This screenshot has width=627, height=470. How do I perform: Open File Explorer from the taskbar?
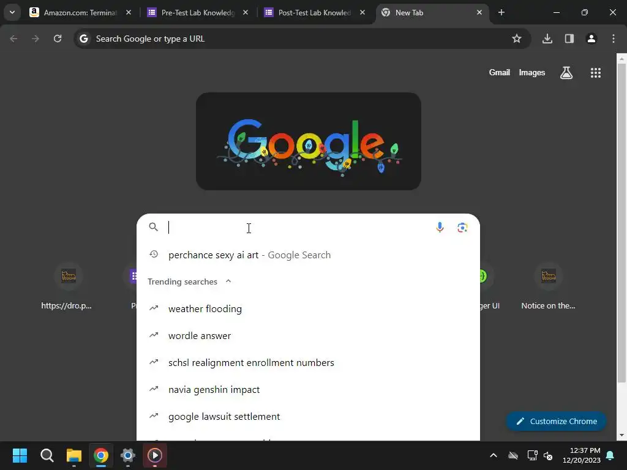pyautogui.click(x=74, y=455)
